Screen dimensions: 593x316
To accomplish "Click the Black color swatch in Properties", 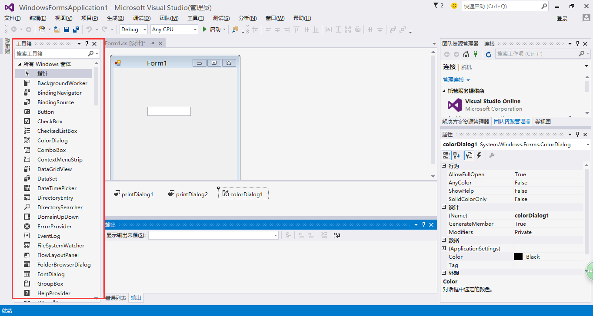I will (x=518, y=257).
